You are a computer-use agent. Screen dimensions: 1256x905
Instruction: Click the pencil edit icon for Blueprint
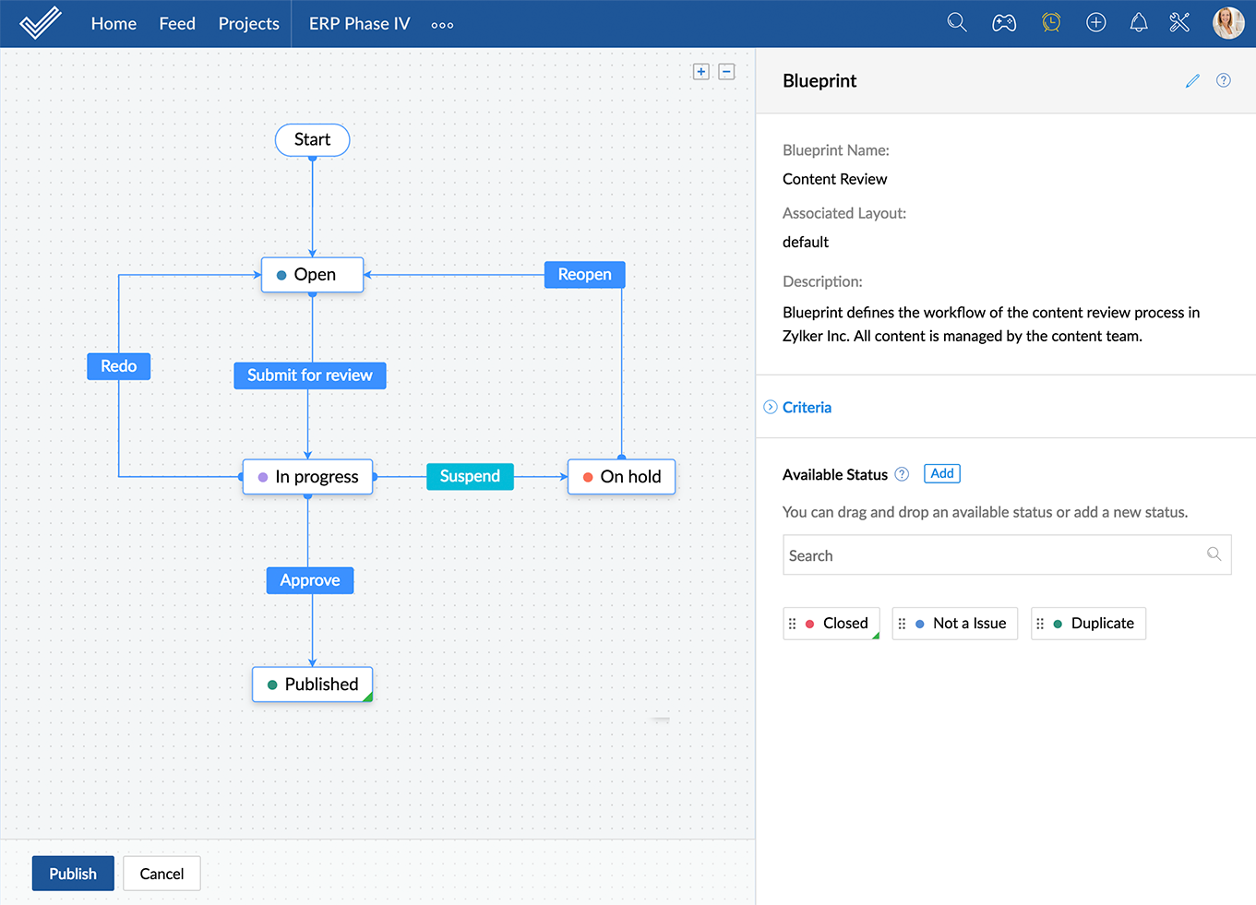coord(1192,81)
